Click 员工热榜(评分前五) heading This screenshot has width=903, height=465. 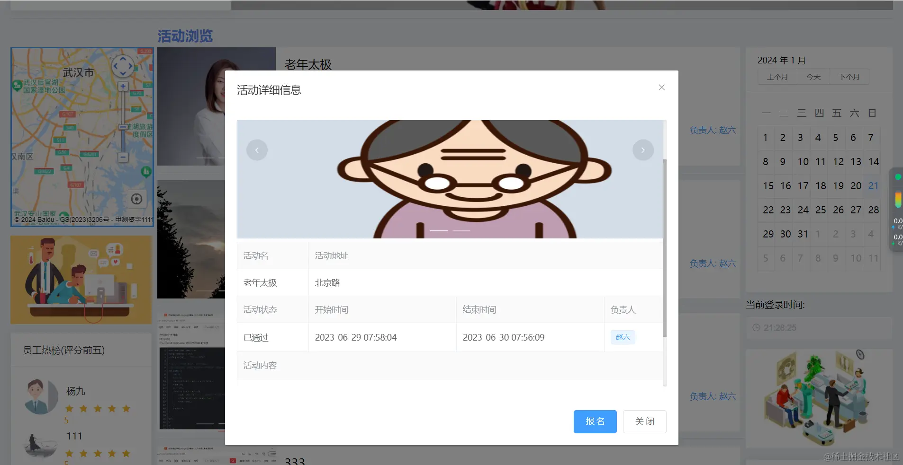pos(63,350)
